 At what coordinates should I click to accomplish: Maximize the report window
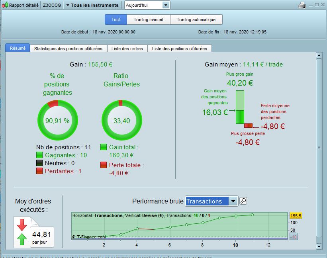coord(317,5)
